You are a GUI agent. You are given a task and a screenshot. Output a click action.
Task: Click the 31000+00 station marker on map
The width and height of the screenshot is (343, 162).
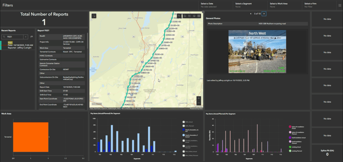coord(132,76)
